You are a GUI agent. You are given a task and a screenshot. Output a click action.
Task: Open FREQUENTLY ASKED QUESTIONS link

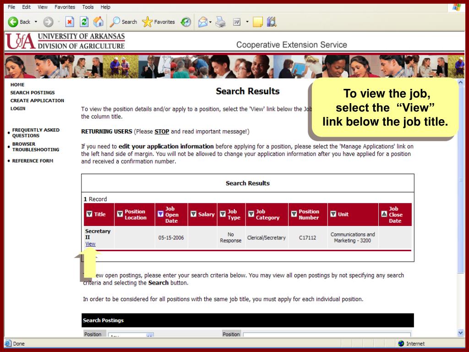pos(36,132)
